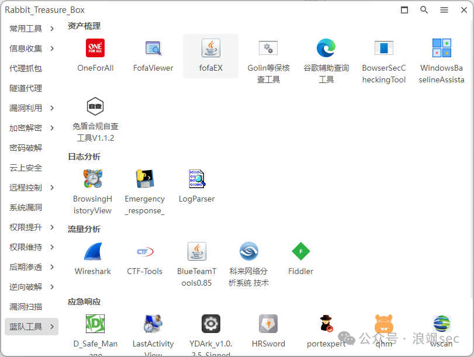This screenshot has width=474, height=357.
Task: Open the hamburger menu in title bar
Action: coord(444,10)
